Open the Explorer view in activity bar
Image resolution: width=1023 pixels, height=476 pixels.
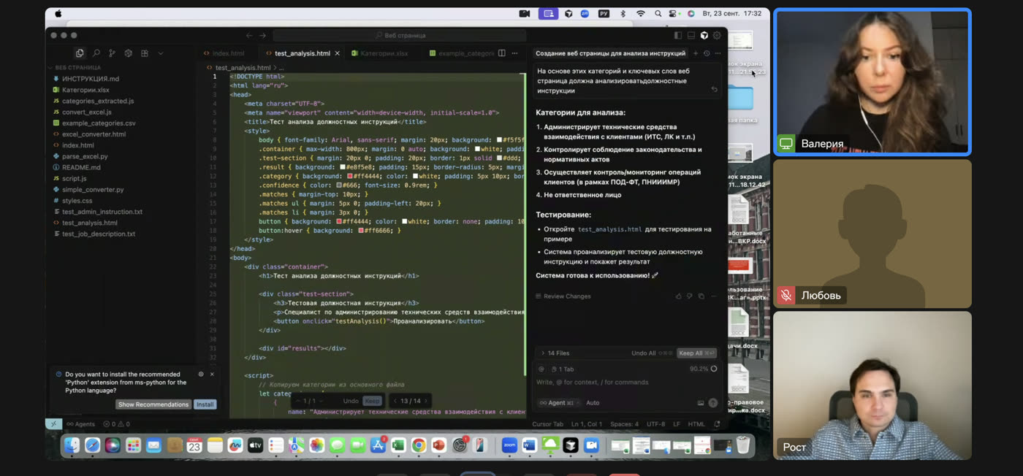[x=80, y=53]
